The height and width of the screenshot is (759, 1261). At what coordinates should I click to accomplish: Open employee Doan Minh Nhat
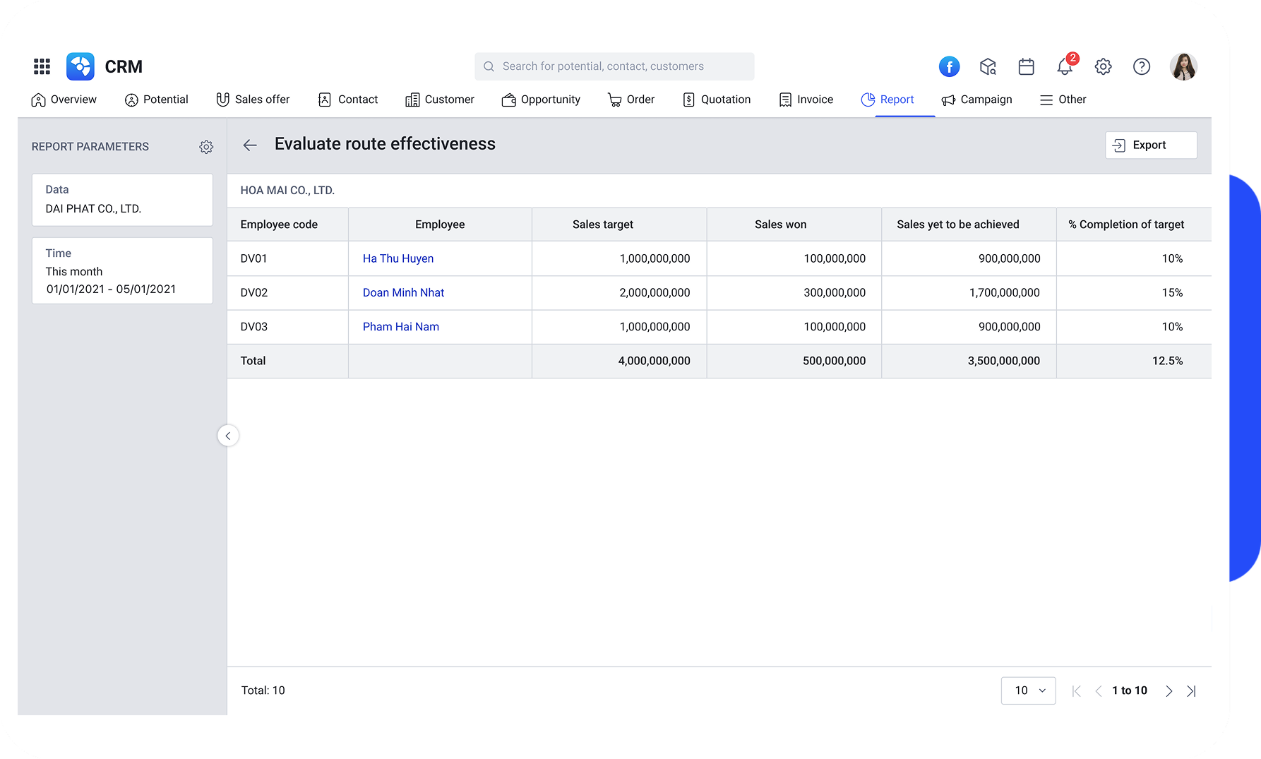tap(403, 292)
